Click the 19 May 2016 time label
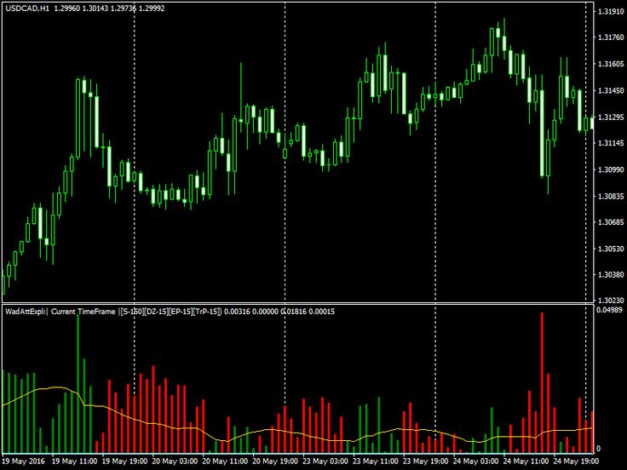 point(24,461)
